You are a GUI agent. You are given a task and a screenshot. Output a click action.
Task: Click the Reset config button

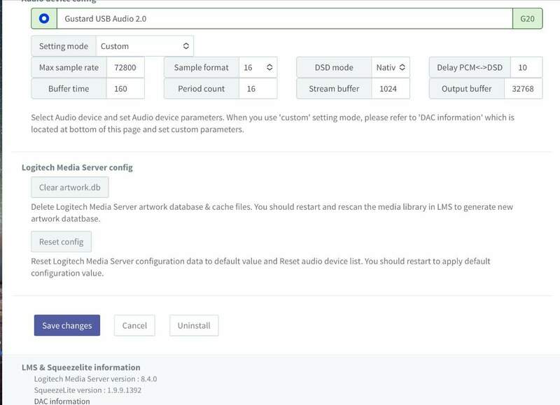(61, 242)
